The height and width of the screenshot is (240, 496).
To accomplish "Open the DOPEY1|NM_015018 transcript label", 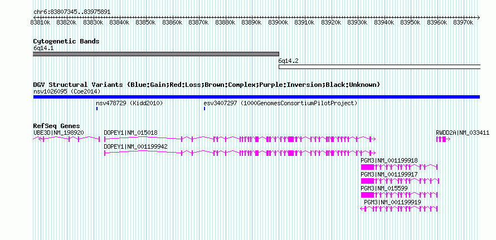I will [130, 133].
